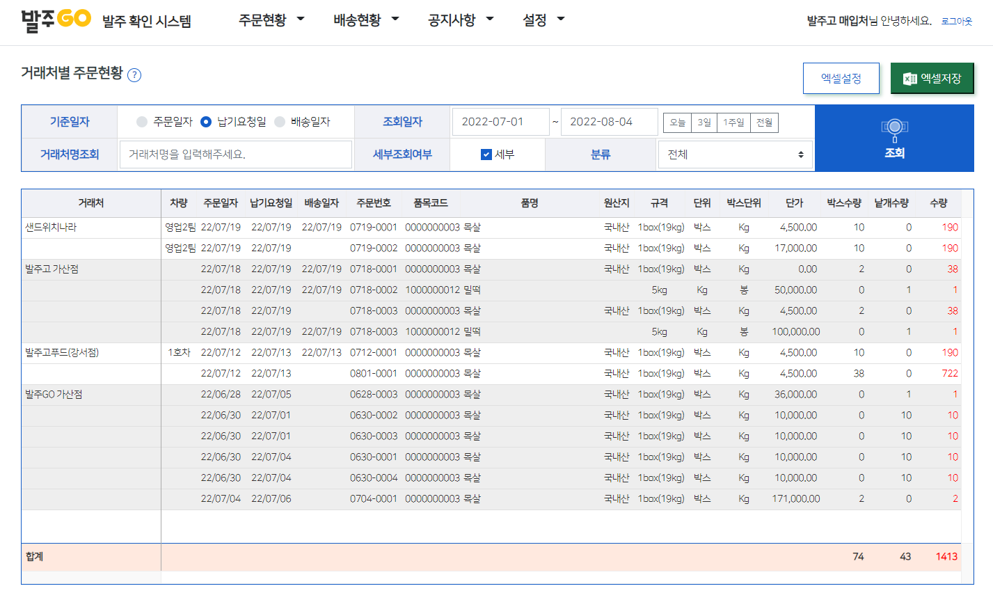
Task: Click the 엑셀설정 button
Action: 841,79
